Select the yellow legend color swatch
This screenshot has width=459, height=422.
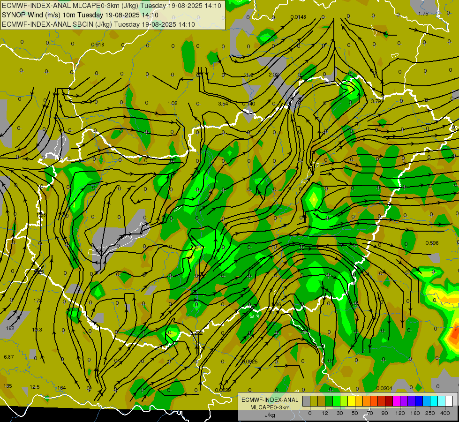351,401
